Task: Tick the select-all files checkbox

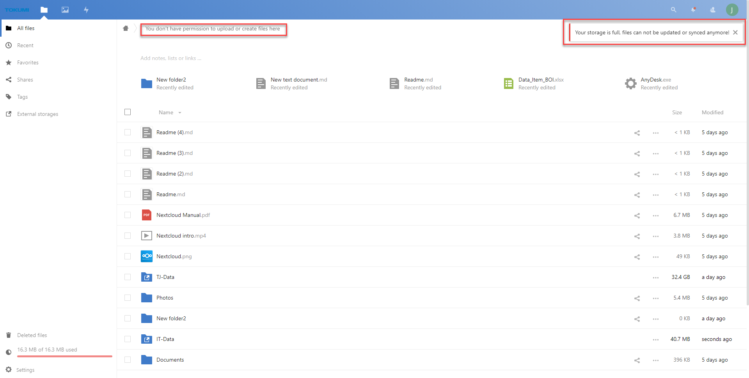Action: click(128, 112)
